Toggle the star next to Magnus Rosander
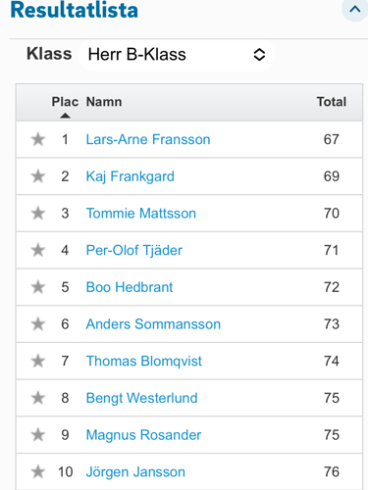368x490 pixels. pos(38,435)
